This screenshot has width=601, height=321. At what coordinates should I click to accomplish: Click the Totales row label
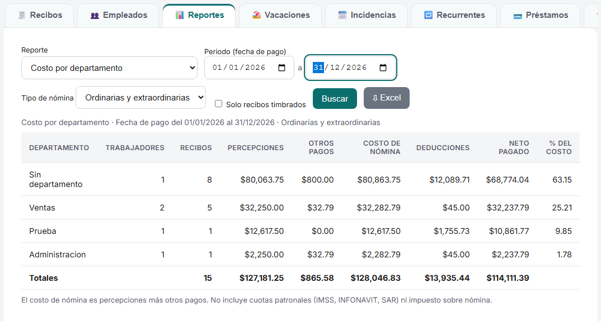click(x=43, y=278)
